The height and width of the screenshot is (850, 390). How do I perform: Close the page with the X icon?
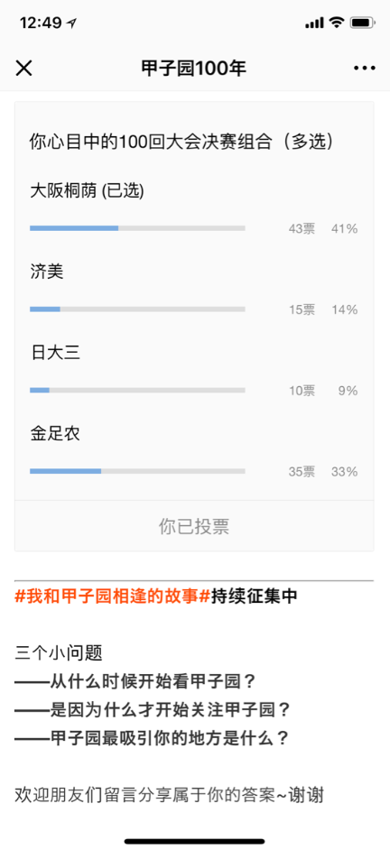(23, 68)
